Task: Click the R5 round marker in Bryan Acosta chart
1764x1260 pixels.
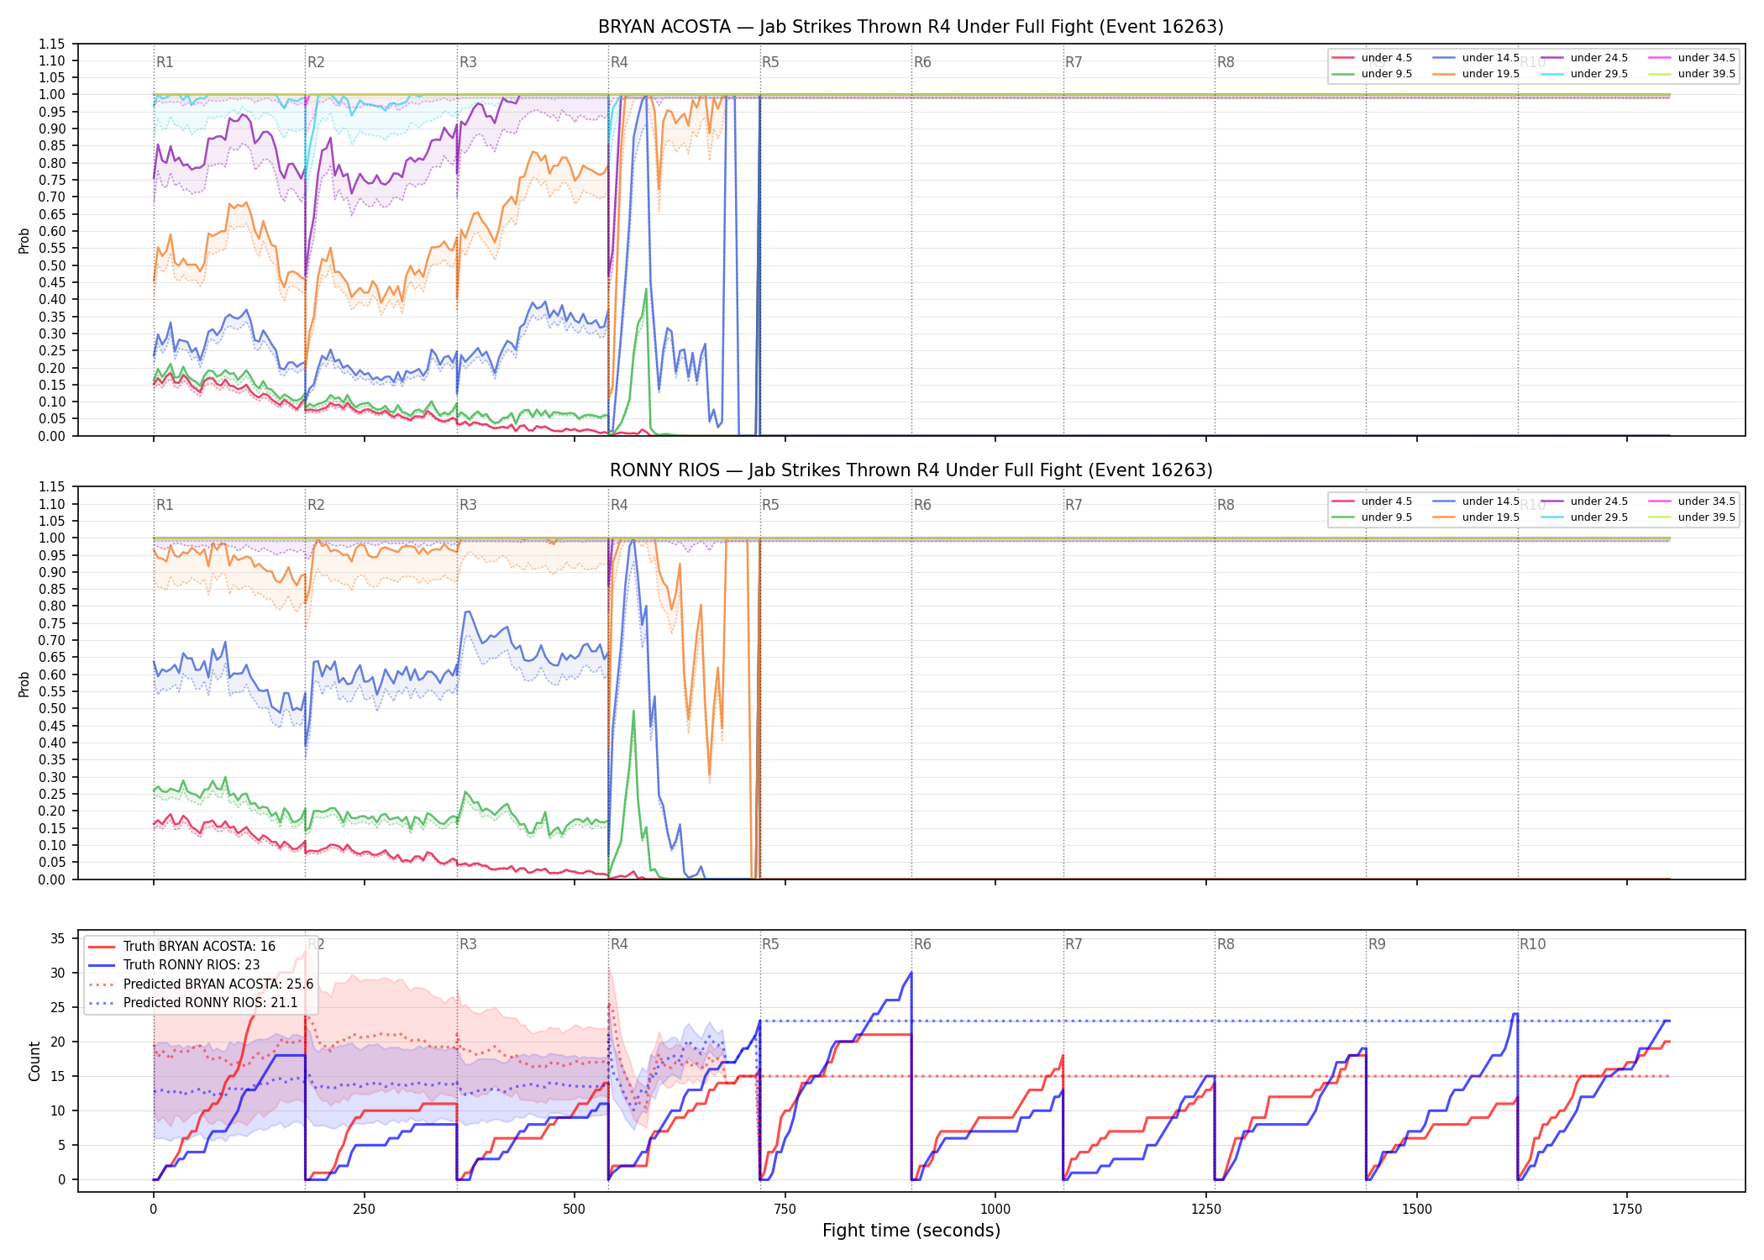Action: [770, 62]
